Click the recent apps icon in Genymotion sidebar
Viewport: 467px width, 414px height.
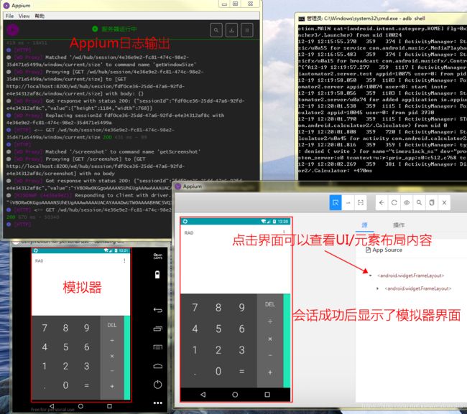[x=157, y=329]
